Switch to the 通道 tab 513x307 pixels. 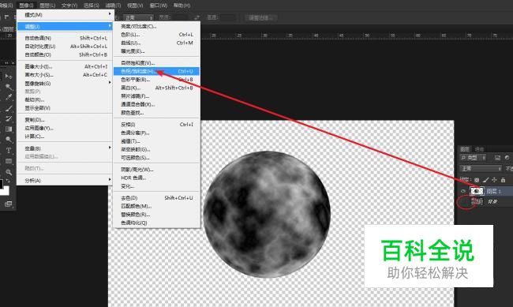(479, 149)
